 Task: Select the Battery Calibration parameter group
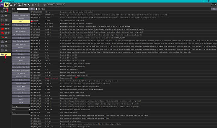click(21, 15)
